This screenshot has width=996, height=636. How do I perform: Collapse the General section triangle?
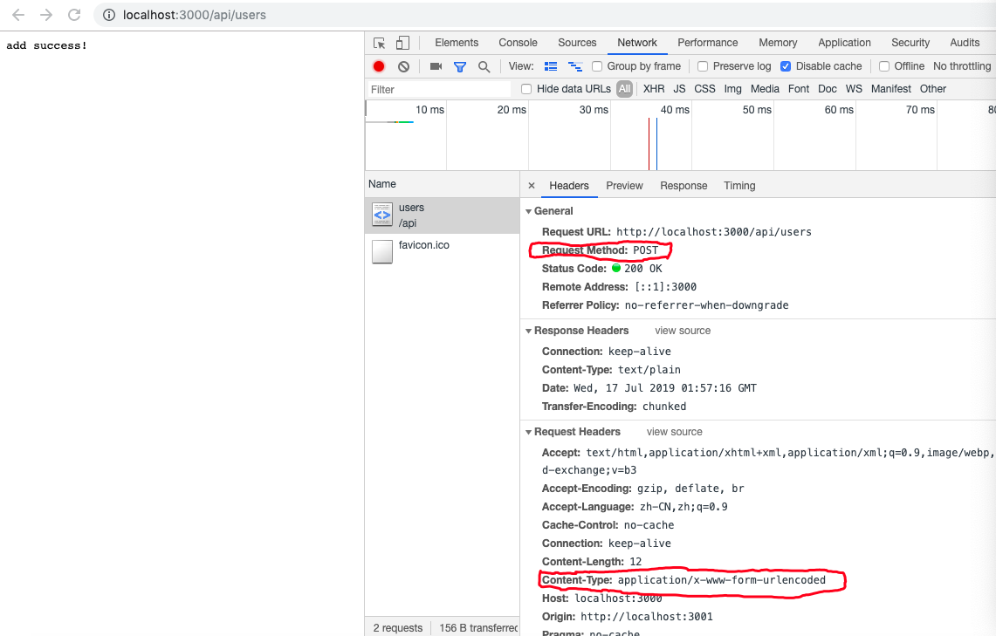click(529, 211)
